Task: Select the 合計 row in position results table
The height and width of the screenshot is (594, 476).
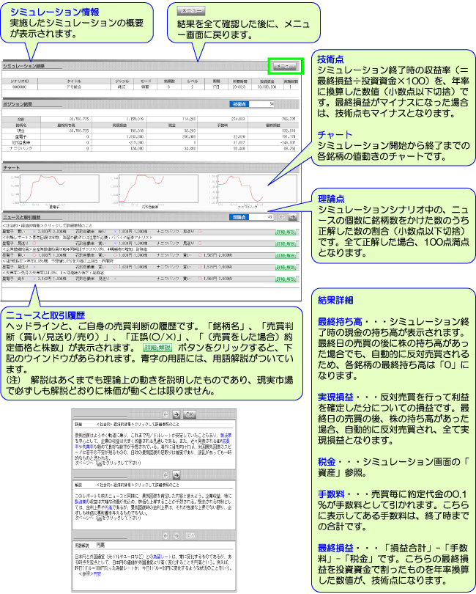Action: tap(151, 119)
